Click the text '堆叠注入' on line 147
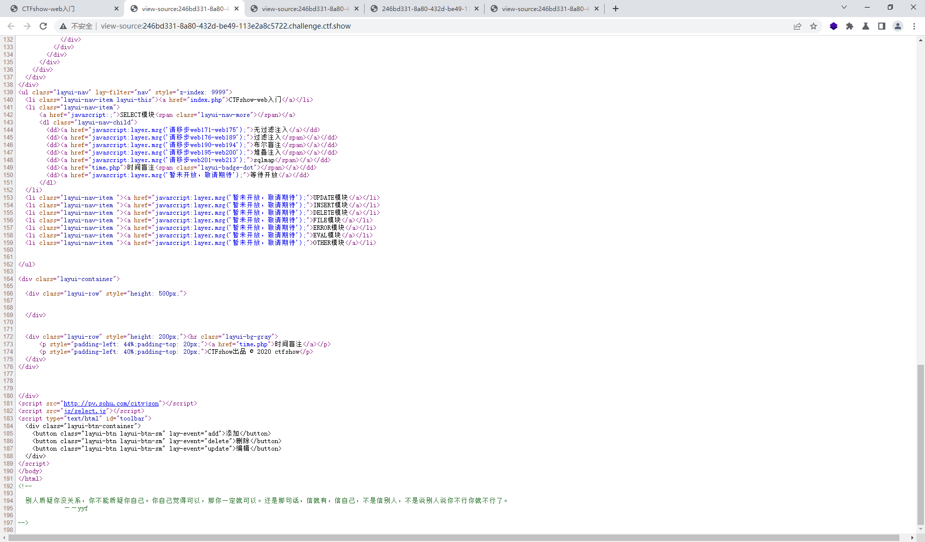The height and width of the screenshot is (542, 925). coord(267,153)
